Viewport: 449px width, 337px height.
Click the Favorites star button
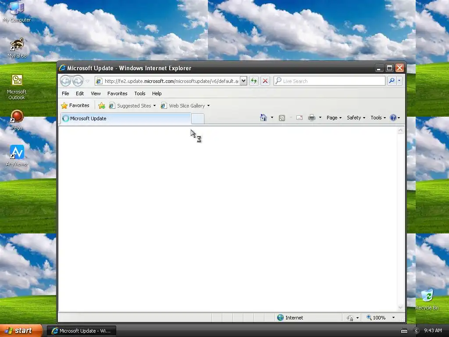coord(75,105)
